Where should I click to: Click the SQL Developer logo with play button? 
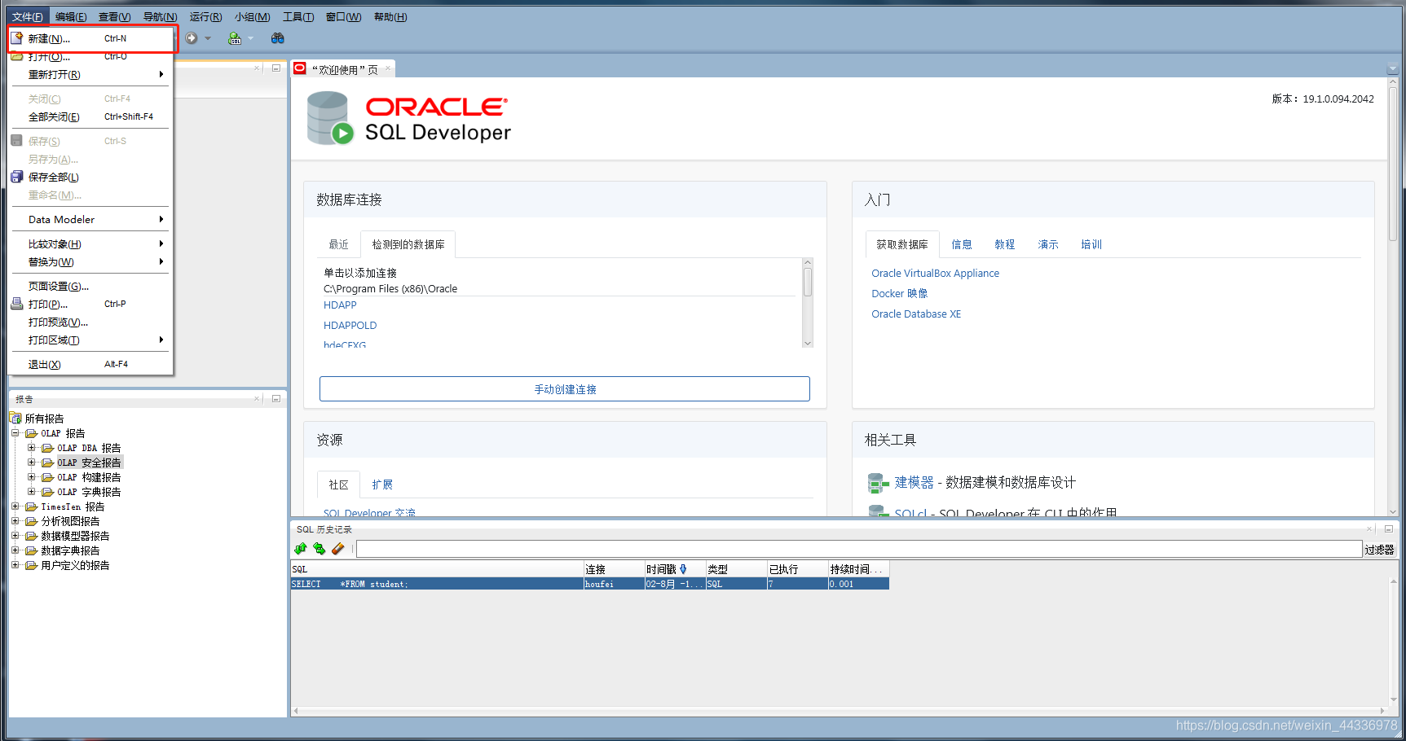point(329,118)
